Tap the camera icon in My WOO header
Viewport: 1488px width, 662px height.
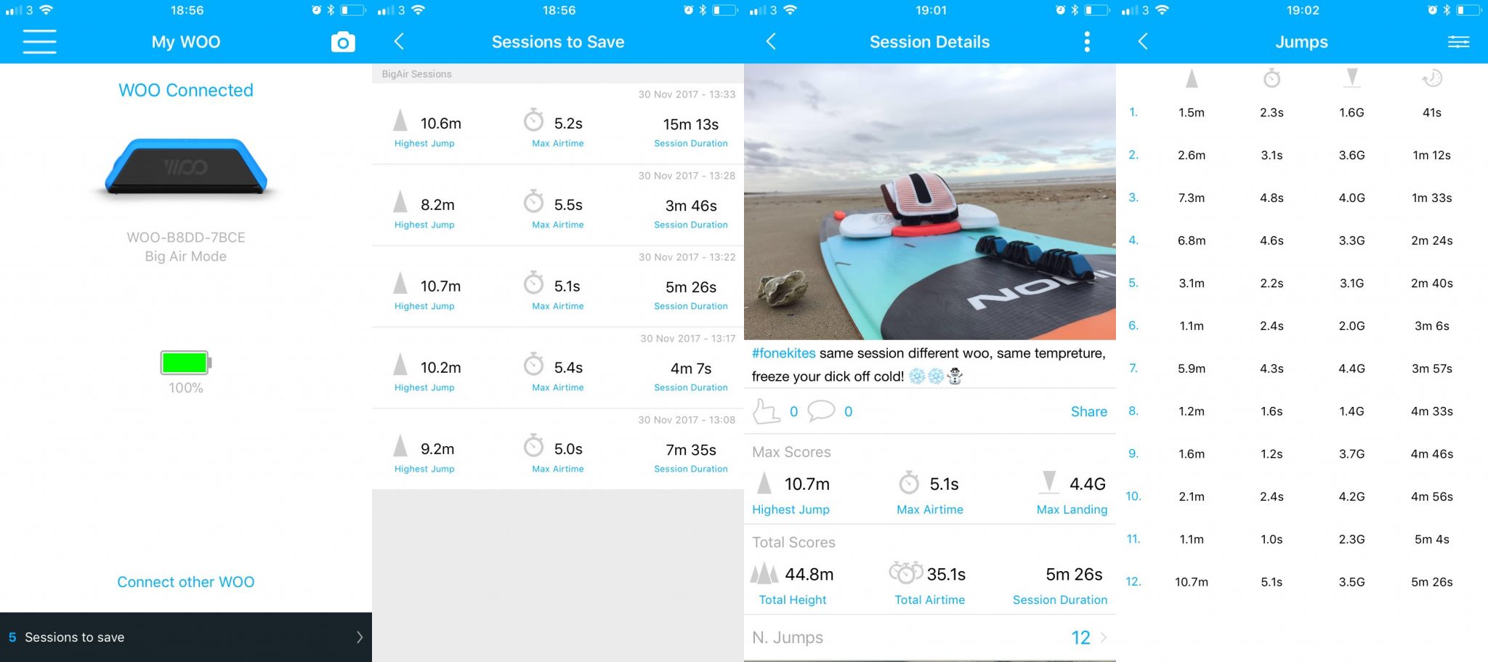click(343, 42)
